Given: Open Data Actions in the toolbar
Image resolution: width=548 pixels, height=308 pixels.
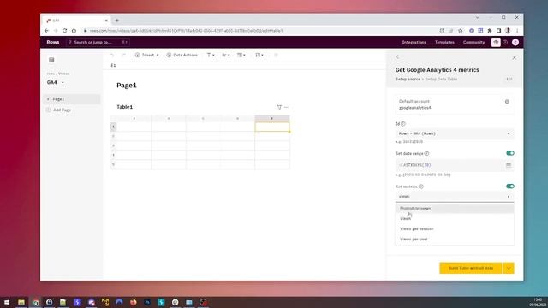Looking at the screenshot, I should pyautogui.click(x=182, y=55).
